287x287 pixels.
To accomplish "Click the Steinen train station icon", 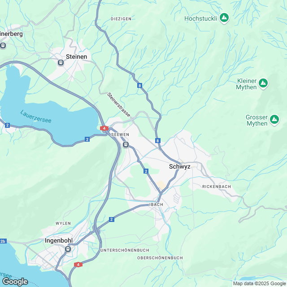I will tap(61, 63).
